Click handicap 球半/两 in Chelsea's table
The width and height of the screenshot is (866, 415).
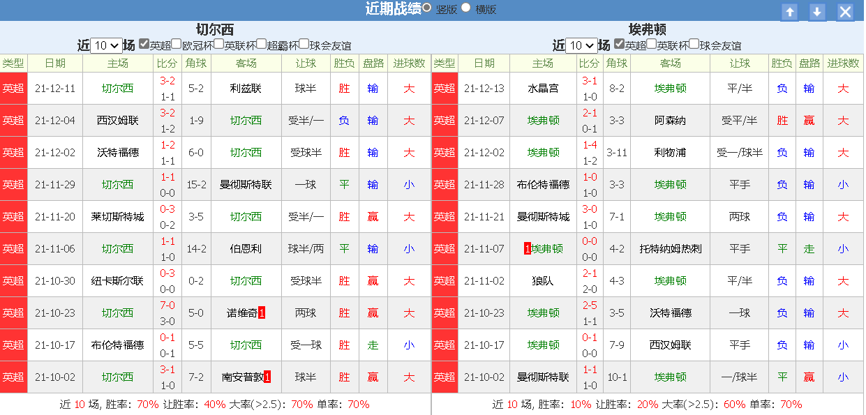click(306, 249)
